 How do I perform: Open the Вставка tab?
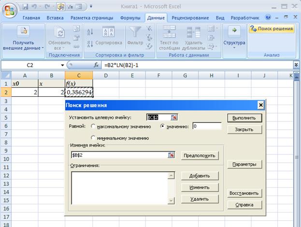click(x=55, y=18)
